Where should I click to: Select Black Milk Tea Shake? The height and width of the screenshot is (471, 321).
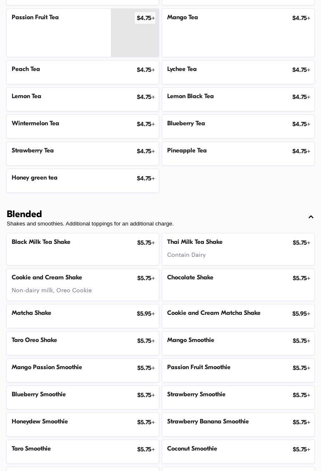point(83,249)
